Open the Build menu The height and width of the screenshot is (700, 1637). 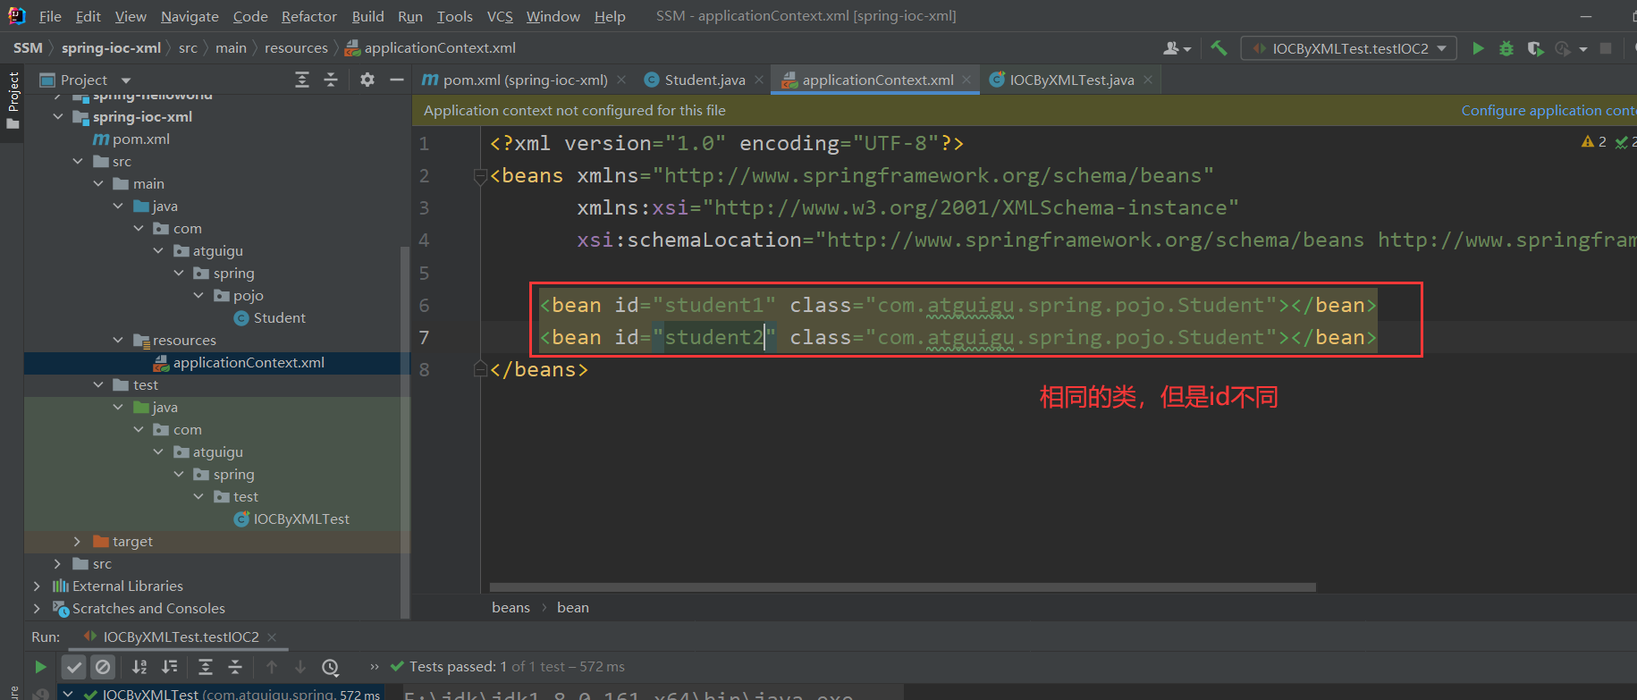point(367,16)
